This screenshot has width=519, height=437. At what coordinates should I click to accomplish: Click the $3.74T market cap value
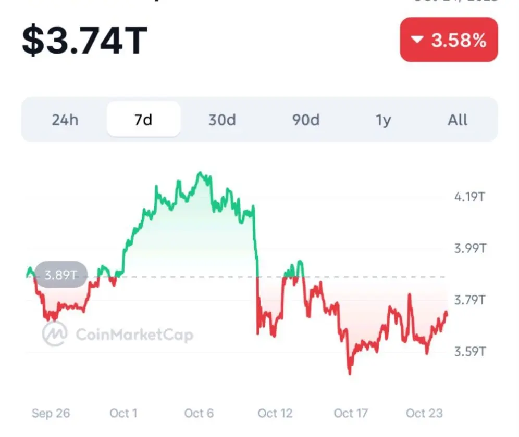click(84, 42)
